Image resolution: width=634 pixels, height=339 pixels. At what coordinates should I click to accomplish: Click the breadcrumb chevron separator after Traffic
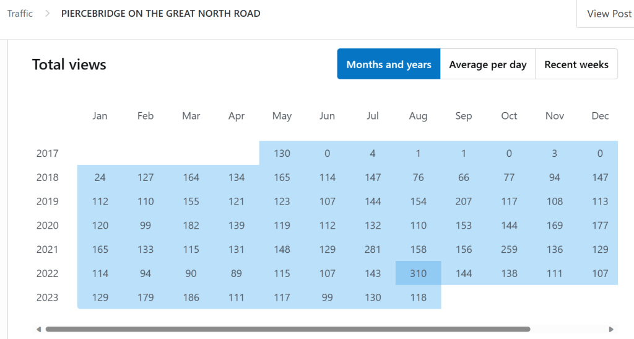point(47,14)
